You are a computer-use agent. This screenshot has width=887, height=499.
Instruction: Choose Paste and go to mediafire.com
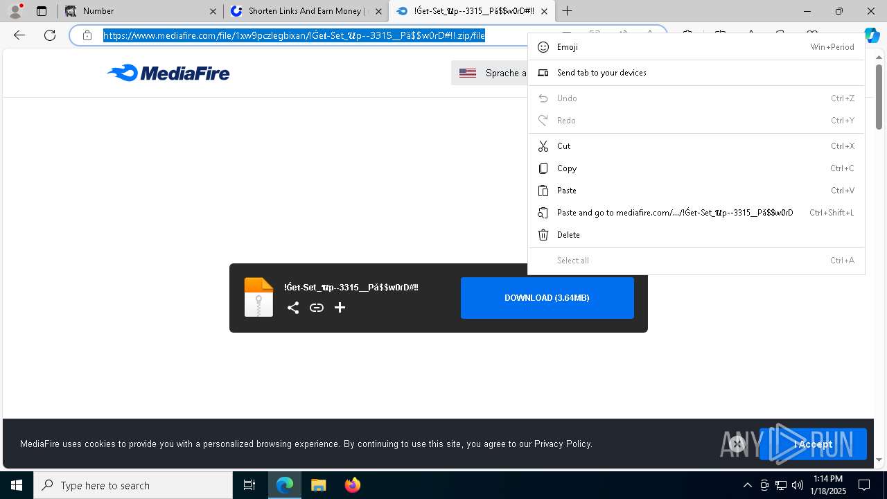[696, 213]
